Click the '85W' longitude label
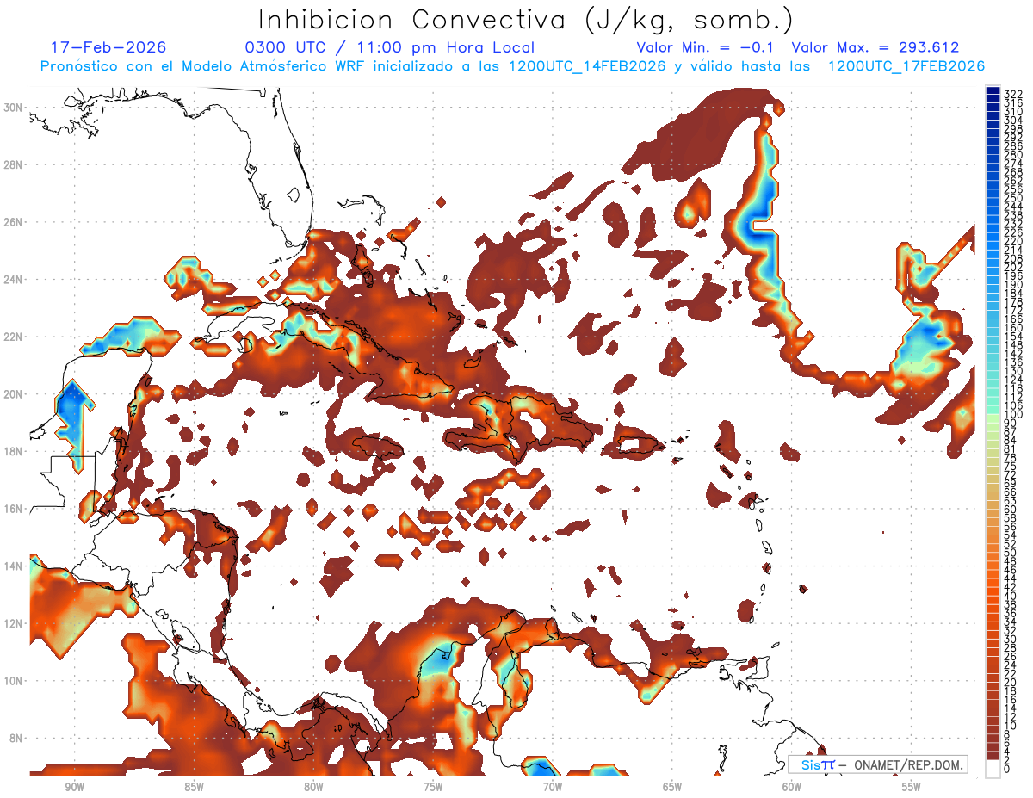The image size is (1033, 798). pos(194,787)
